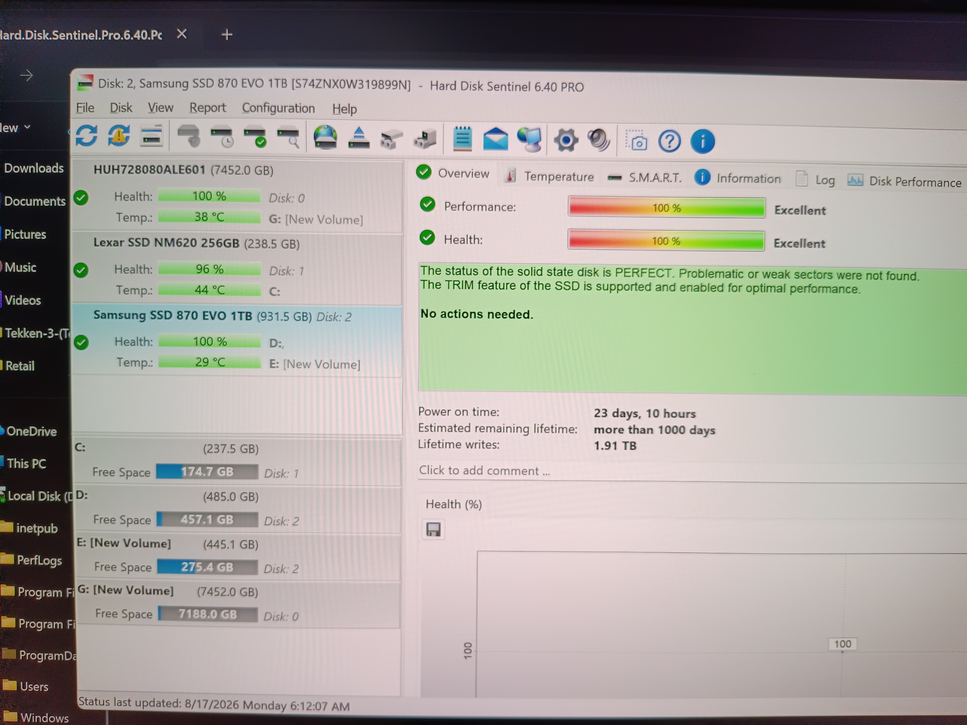Select the Samsung SSD 870 EVO 1TB disk entry
967x725 pixels.
coord(236,341)
